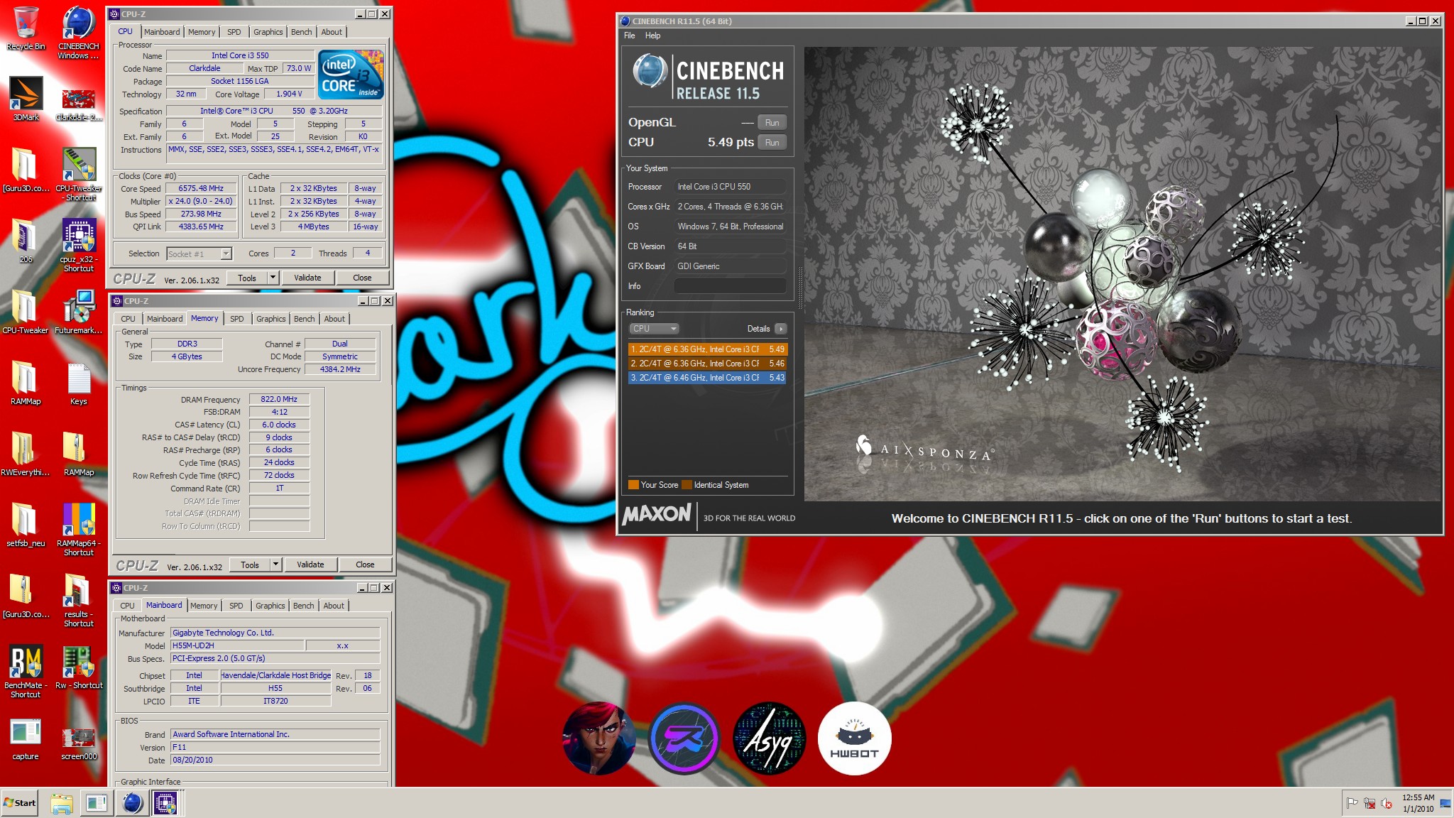Open the CPU-Tweaker Shortcut icon
The image size is (1454, 818).
coord(78,174)
